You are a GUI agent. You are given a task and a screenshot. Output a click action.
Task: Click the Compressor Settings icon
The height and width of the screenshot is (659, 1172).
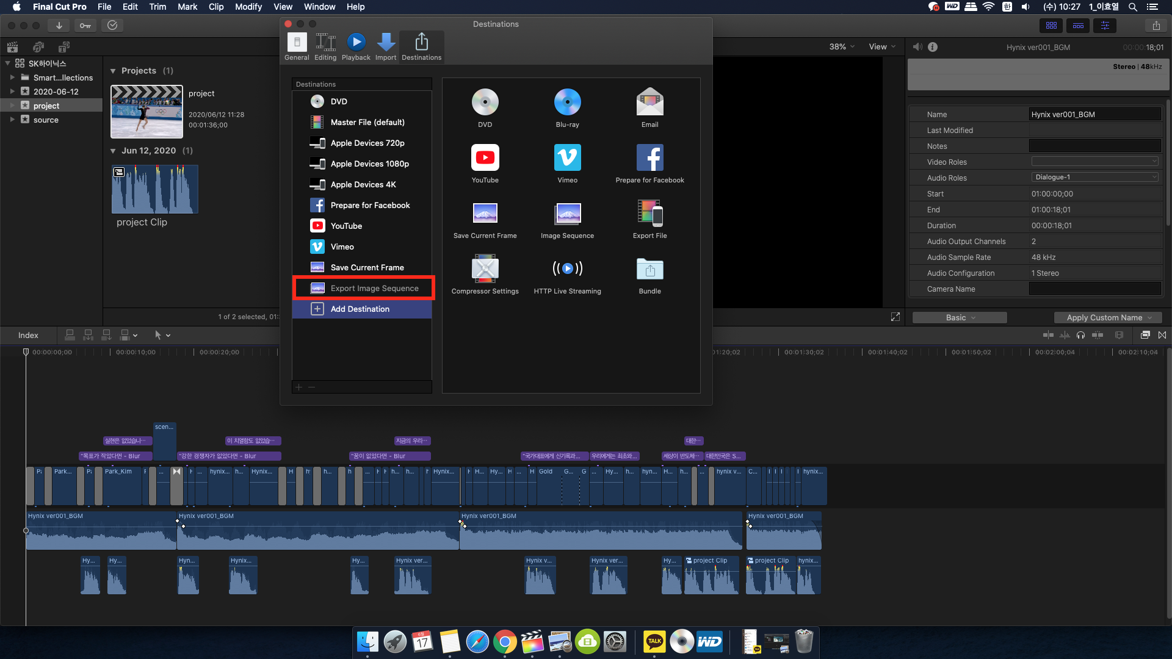[x=485, y=268]
